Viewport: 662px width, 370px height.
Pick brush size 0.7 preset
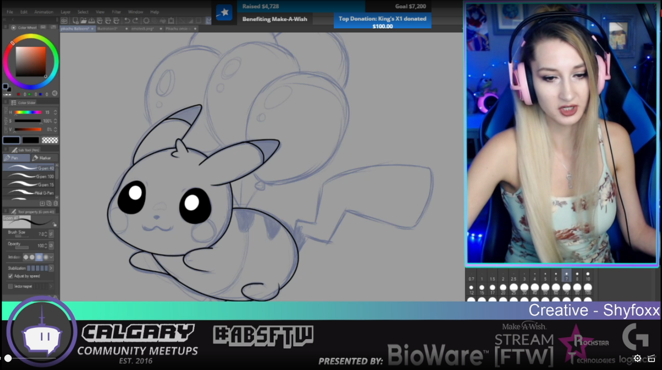click(x=471, y=276)
